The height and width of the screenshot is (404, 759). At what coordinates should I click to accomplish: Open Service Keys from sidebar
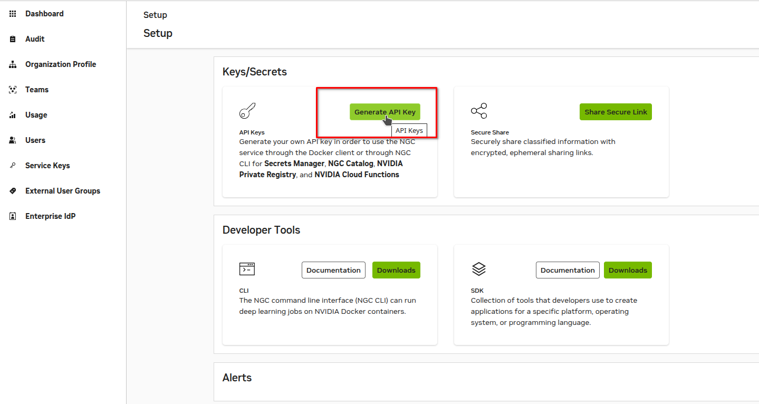coord(47,166)
